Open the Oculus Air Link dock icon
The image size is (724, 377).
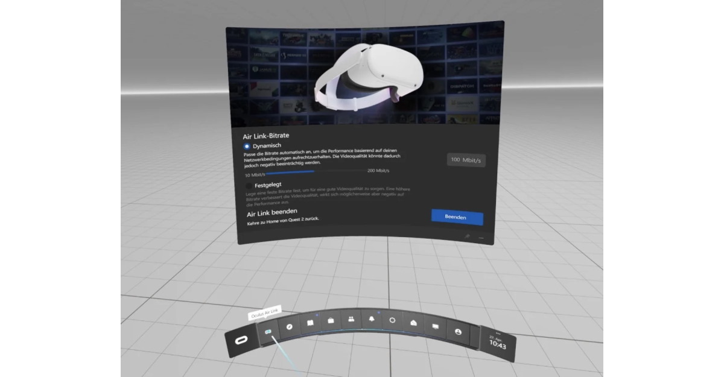pyautogui.click(x=268, y=331)
